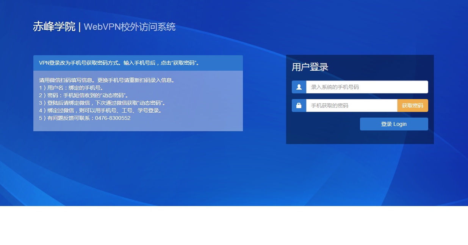468x245 pixels.
Task: Click instruction 3 about 登陆后请绑定微信
Action: (x=102, y=103)
